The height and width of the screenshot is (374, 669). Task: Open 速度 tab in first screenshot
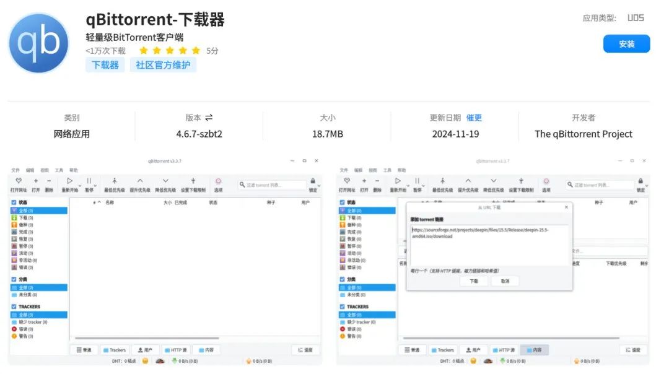[305, 350]
